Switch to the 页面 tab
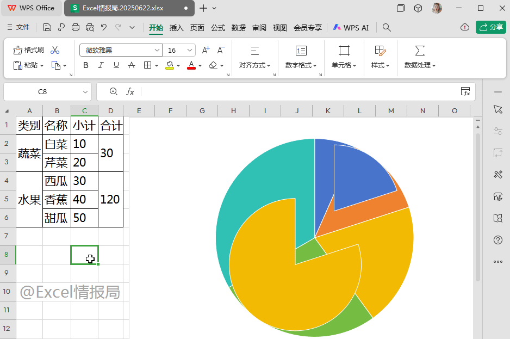 (x=197, y=28)
